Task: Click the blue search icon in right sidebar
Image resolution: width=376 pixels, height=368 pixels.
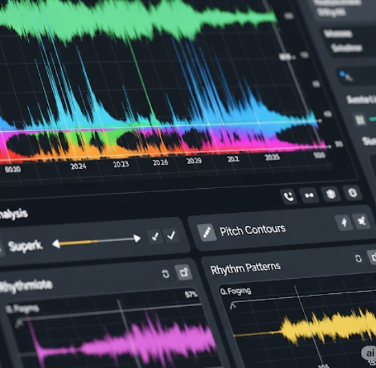Action: point(346,76)
